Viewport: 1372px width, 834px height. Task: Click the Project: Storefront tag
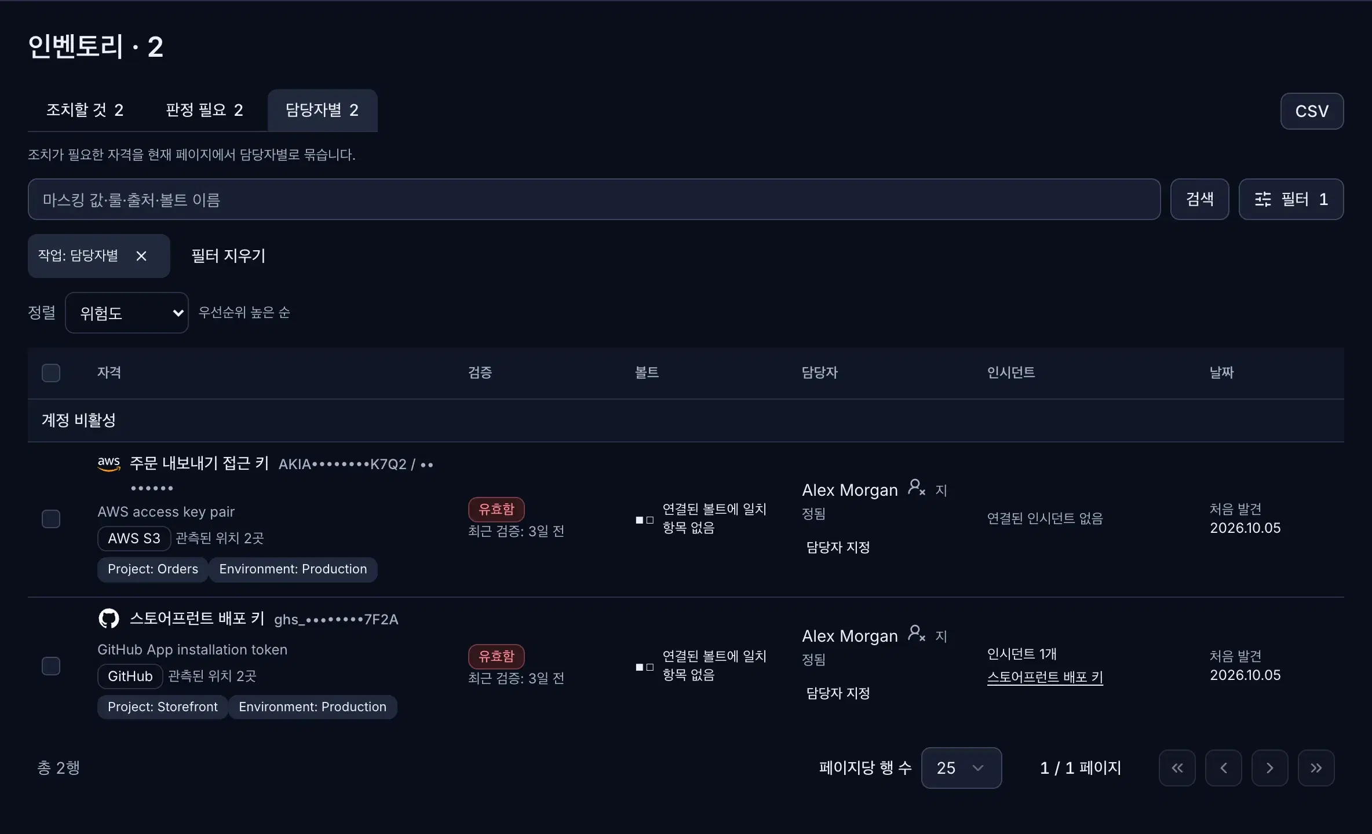(x=163, y=707)
